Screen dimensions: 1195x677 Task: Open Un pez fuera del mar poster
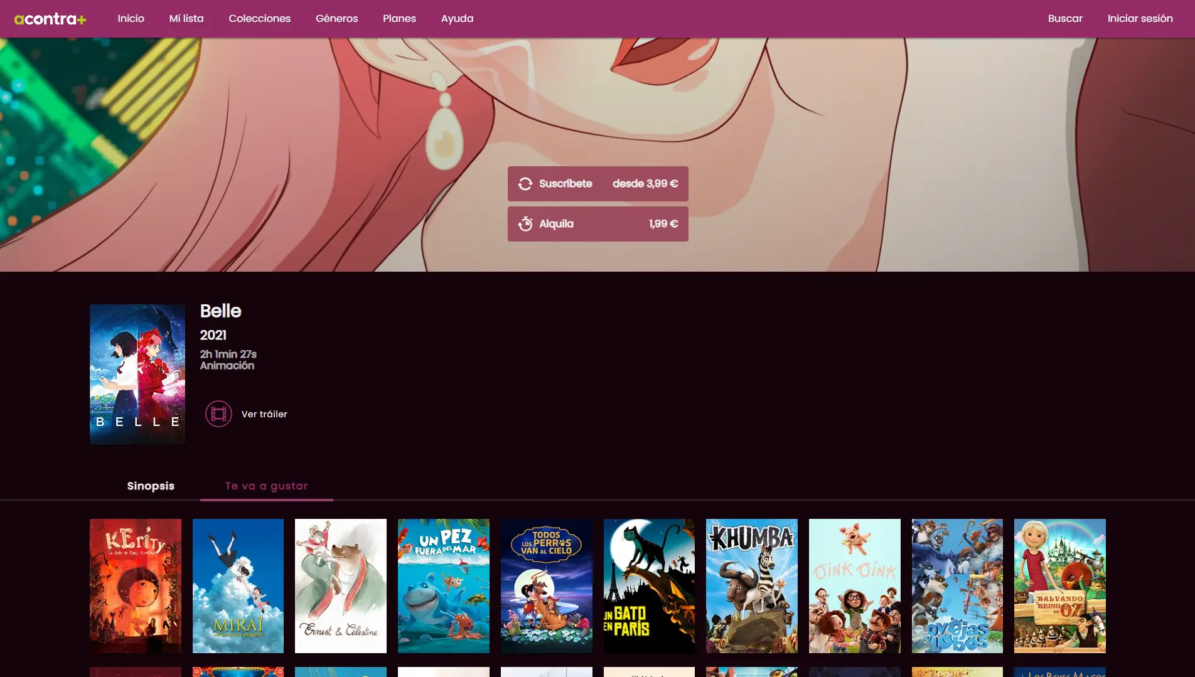tap(444, 586)
